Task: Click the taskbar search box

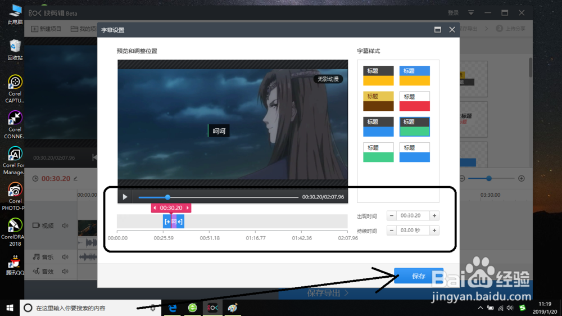Action: point(90,308)
